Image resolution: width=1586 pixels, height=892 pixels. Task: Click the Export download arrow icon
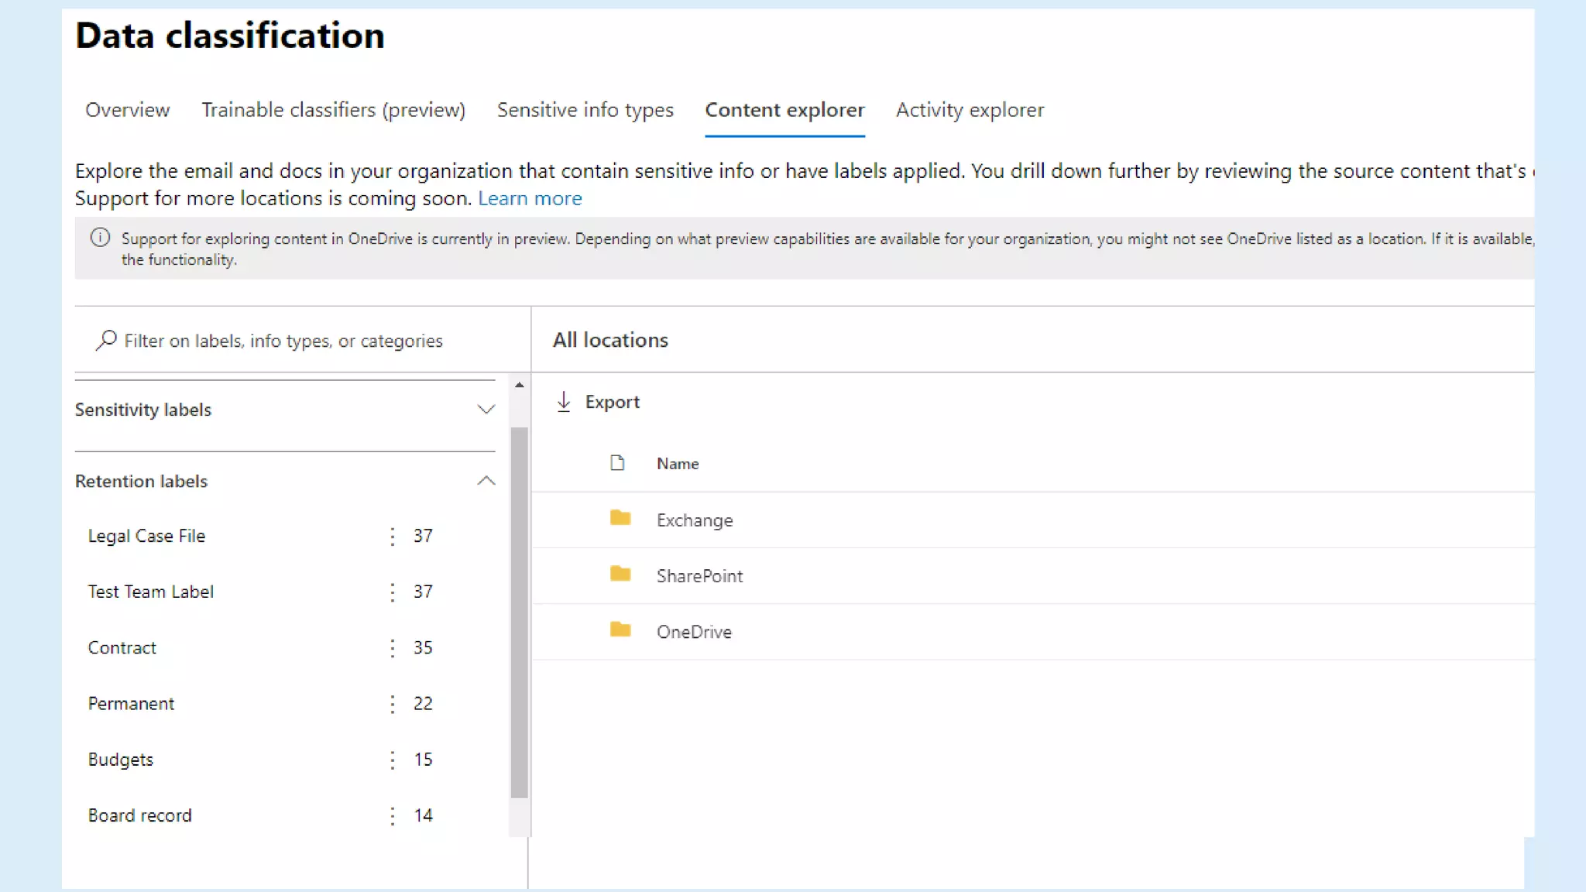564,402
